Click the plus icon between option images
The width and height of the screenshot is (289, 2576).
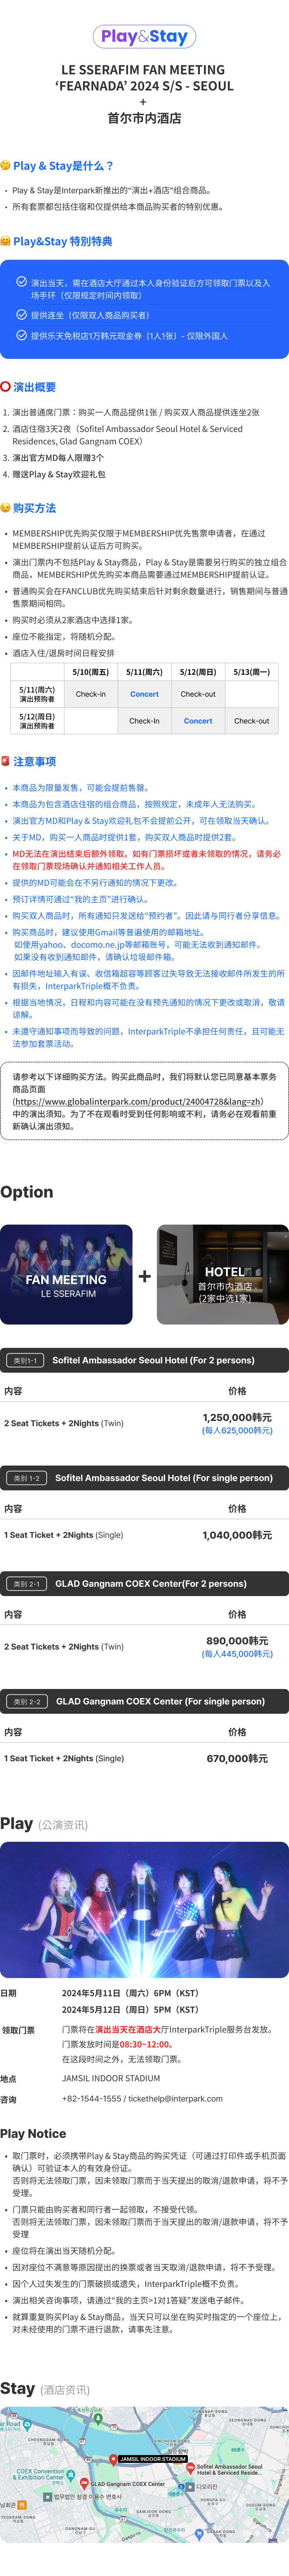click(145, 1275)
